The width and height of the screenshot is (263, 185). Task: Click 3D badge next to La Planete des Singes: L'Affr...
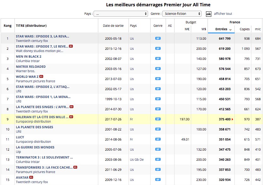click(x=71, y=107)
